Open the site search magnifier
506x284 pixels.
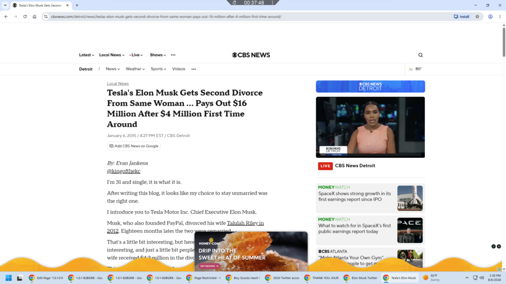coord(421,55)
